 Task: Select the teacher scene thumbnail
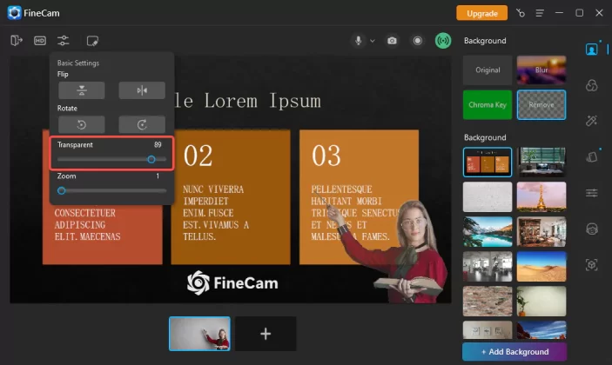coord(199,334)
